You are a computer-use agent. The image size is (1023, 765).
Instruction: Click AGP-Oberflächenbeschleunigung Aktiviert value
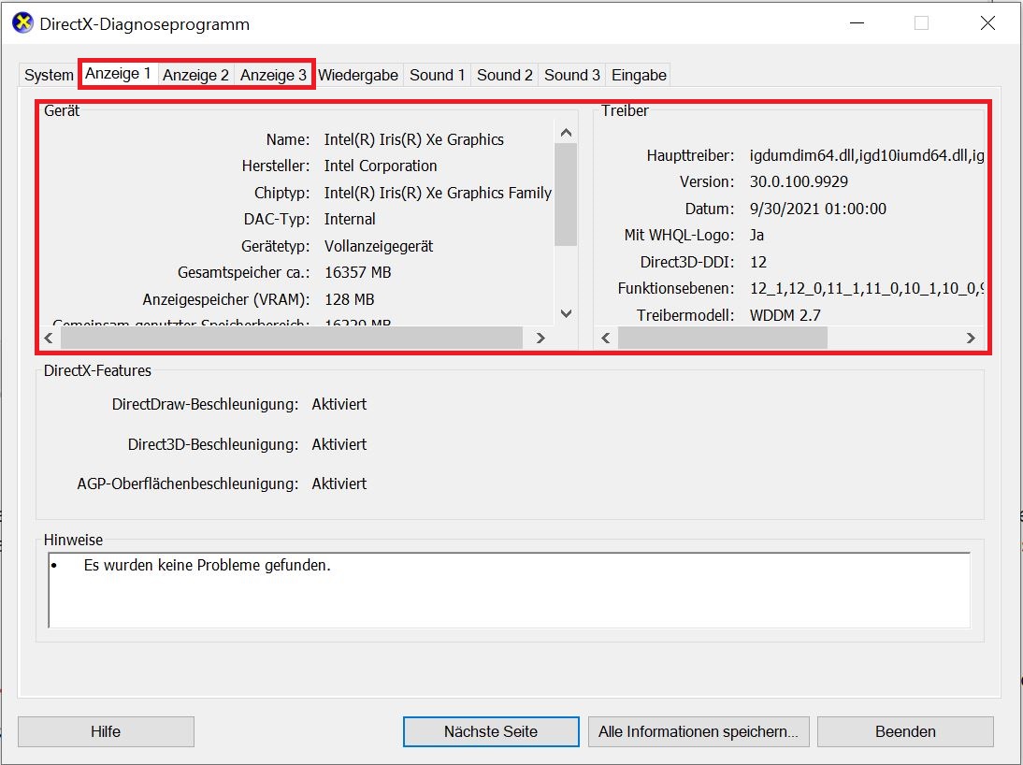pos(339,484)
